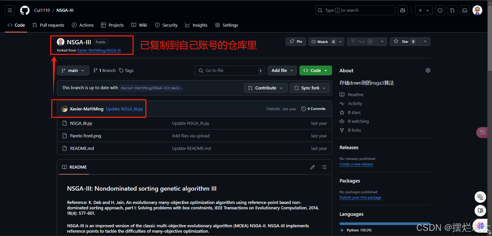Pin this repository
This screenshot has width=492, height=236.
296,42
